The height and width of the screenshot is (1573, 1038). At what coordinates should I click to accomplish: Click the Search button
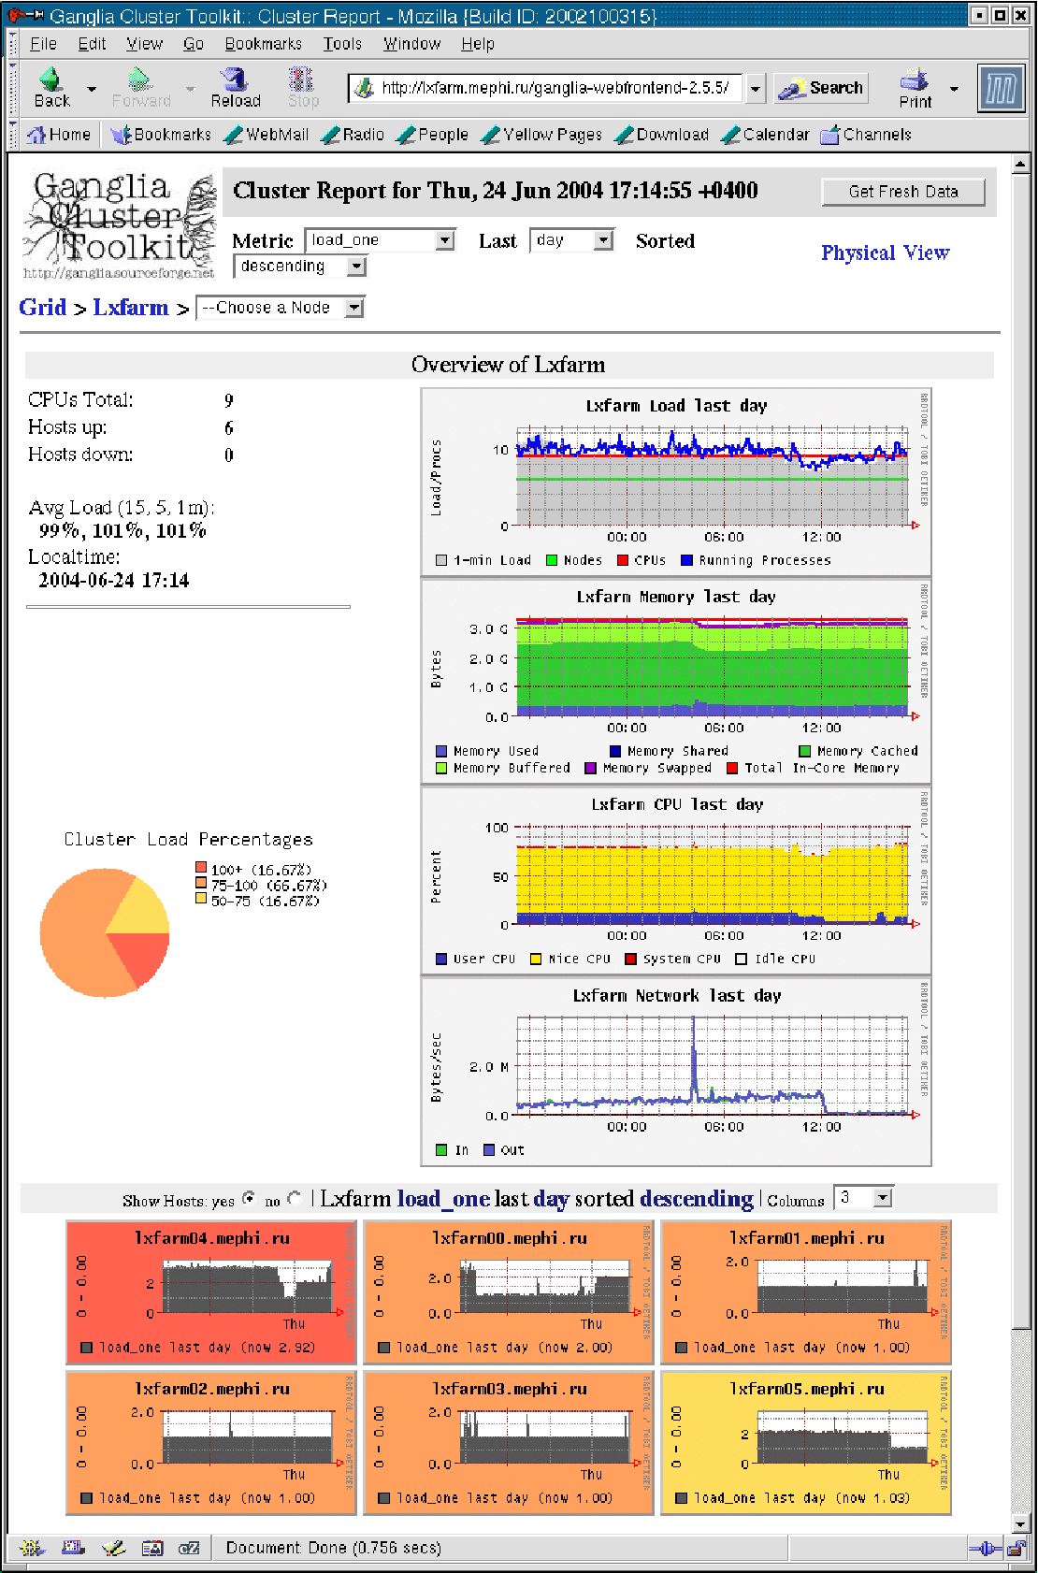[821, 88]
